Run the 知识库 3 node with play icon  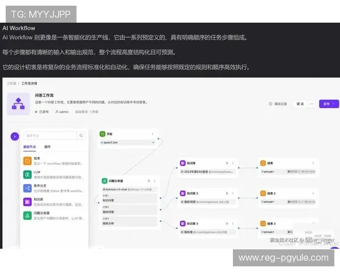[x=227, y=223]
